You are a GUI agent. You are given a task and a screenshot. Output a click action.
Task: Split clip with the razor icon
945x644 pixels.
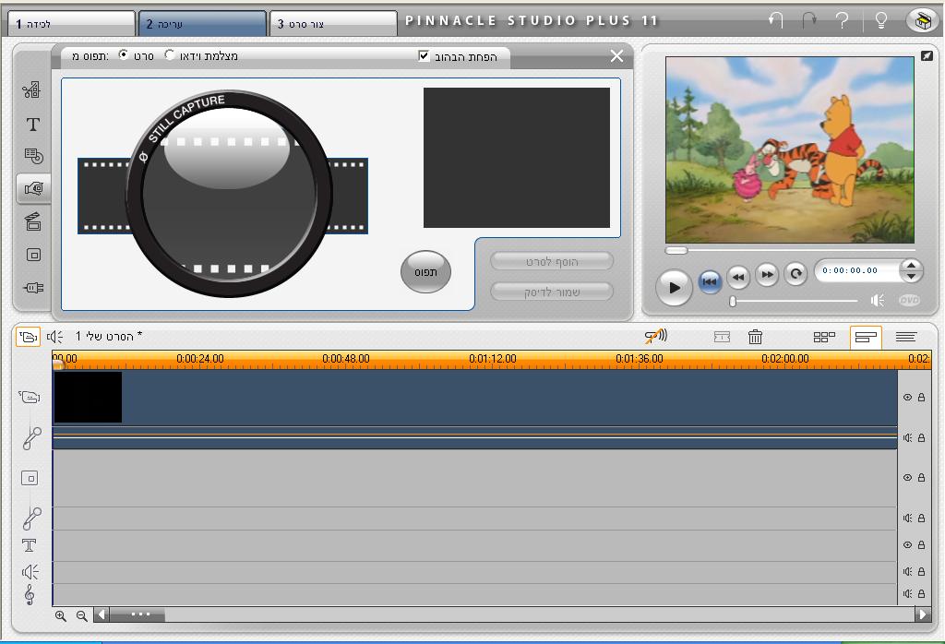point(722,337)
